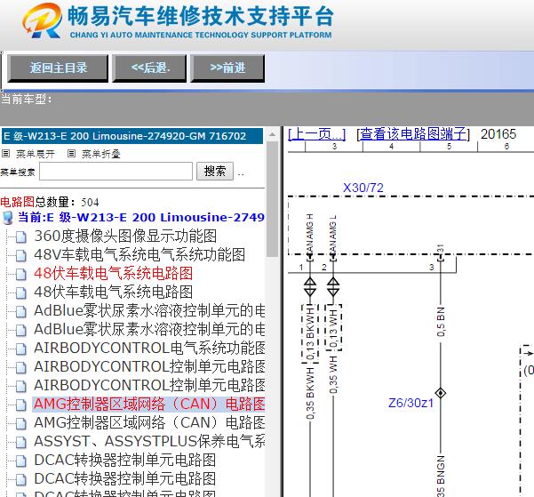534x497 pixels.
Task: Open first AIRBODYCONTROL控制单元电路图
Action: (x=149, y=367)
